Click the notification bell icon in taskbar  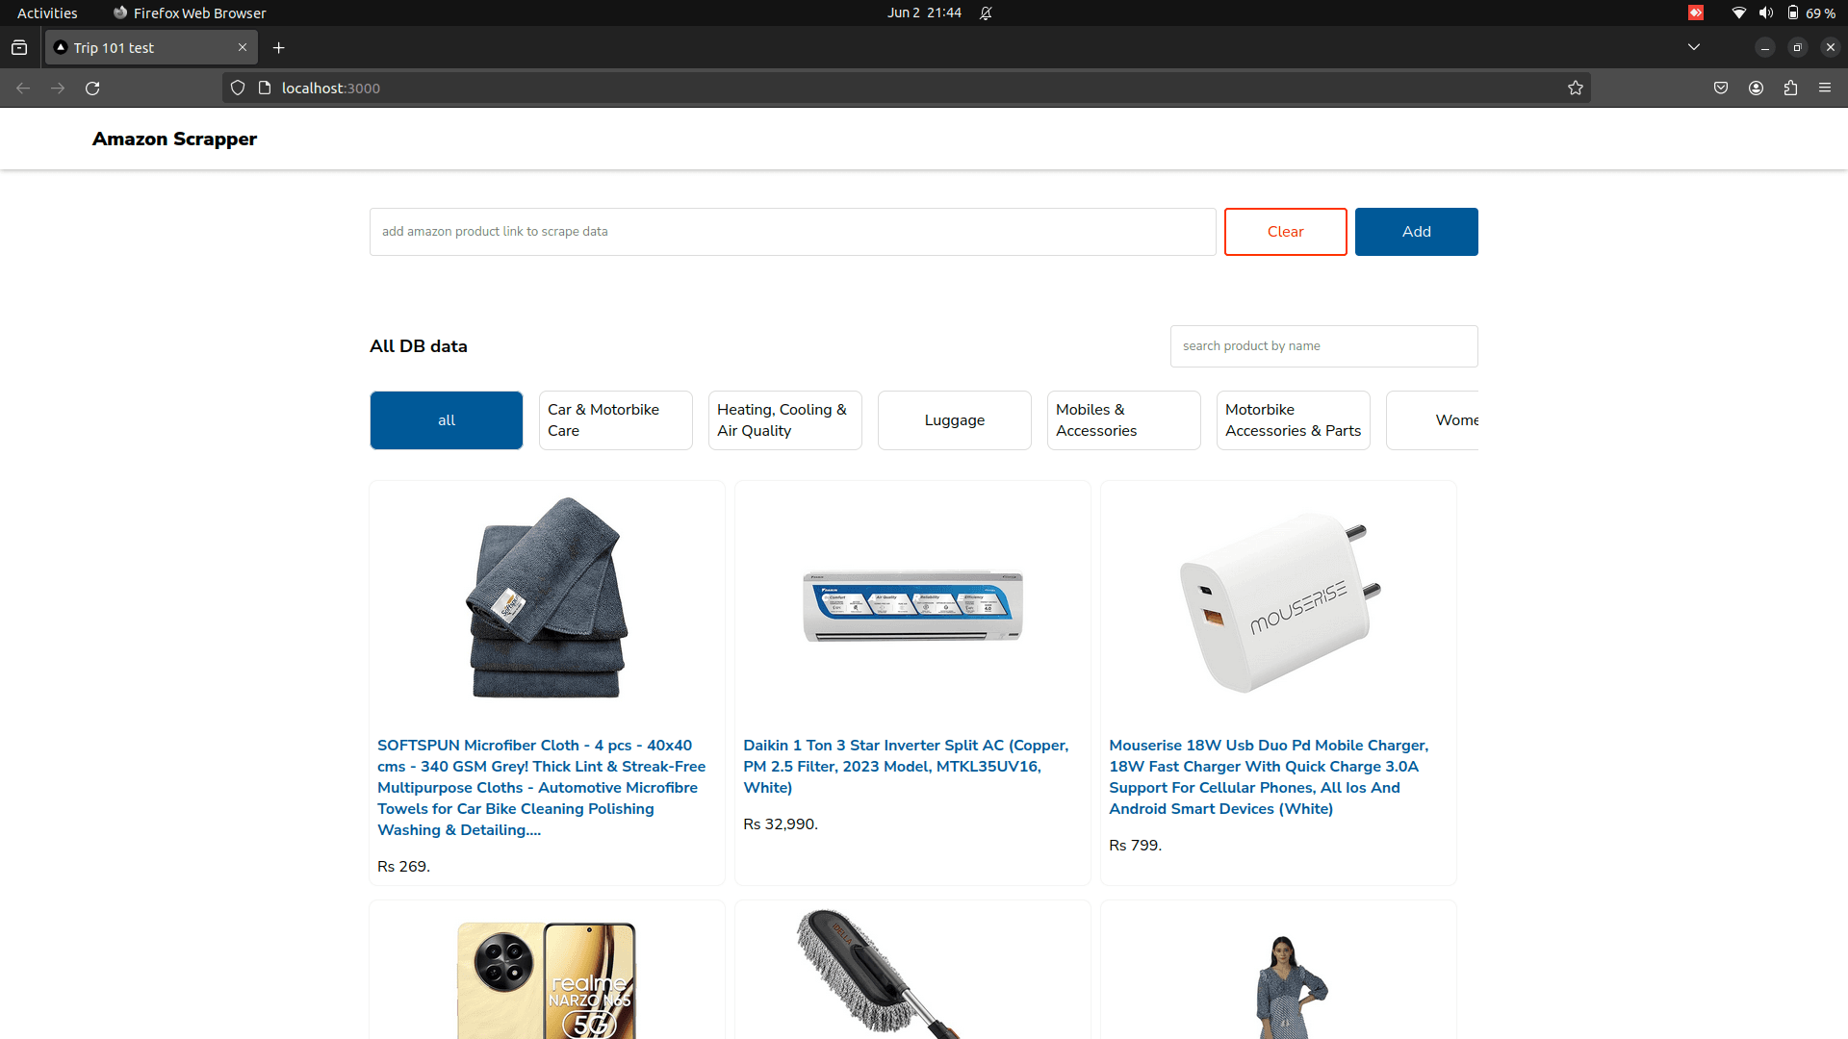click(x=988, y=13)
